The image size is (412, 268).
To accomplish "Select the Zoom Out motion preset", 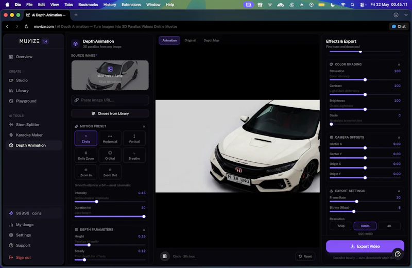I will [110, 172].
